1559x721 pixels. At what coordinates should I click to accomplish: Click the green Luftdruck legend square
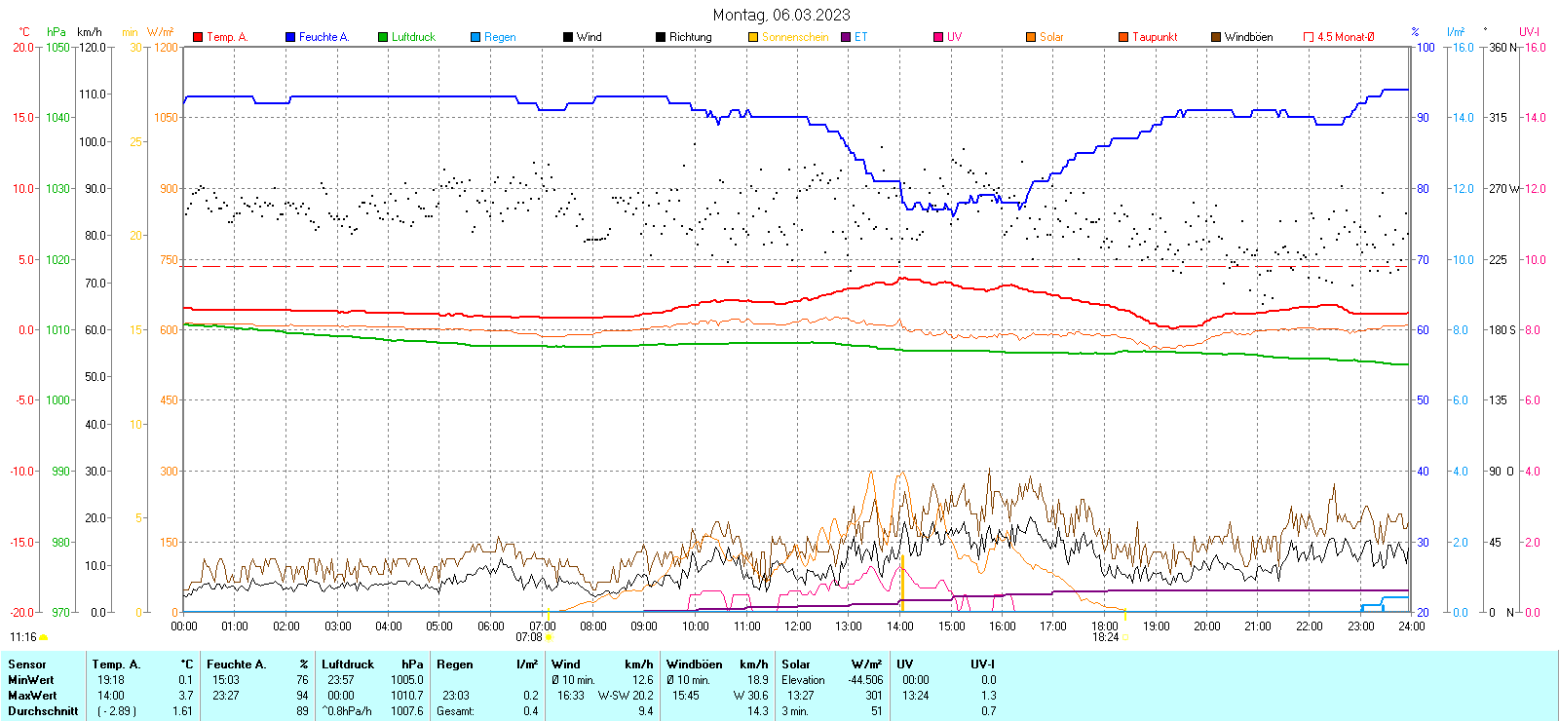point(383,37)
